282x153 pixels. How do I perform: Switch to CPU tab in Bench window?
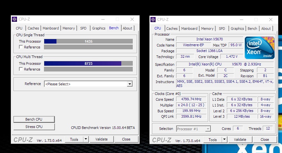coord(19,28)
